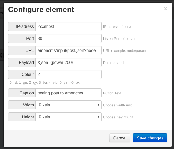The height and width of the screenshot is (149, 174).
Task: Open the Height unit dropdown
Action: coord(69,117)
